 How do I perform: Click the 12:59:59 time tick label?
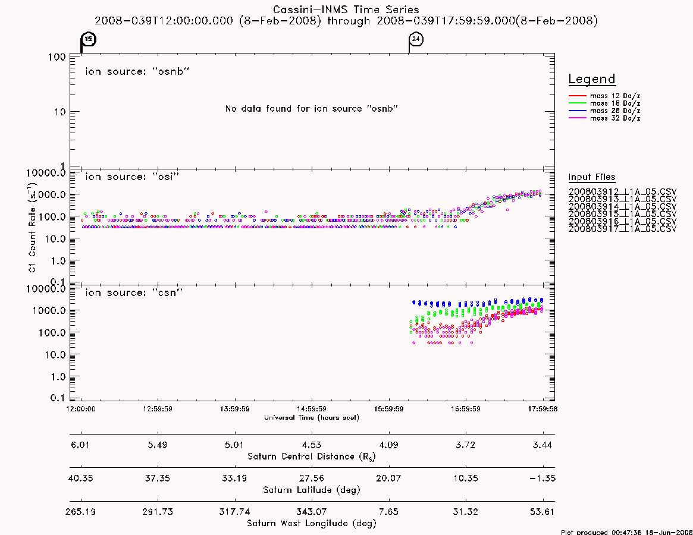[x=158, y=409]
